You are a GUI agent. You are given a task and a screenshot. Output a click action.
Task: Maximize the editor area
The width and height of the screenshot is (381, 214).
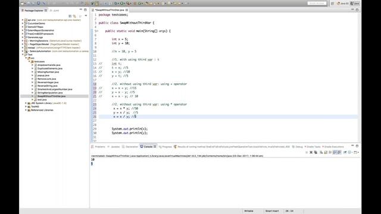tap(357, 10)
